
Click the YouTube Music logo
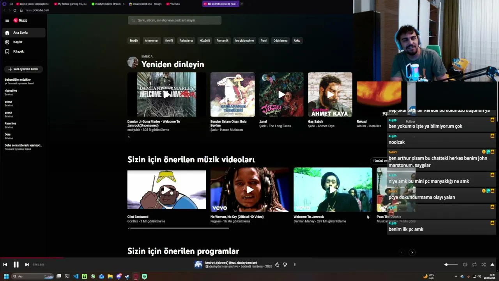pyautogui.click(x=20, y=20)
